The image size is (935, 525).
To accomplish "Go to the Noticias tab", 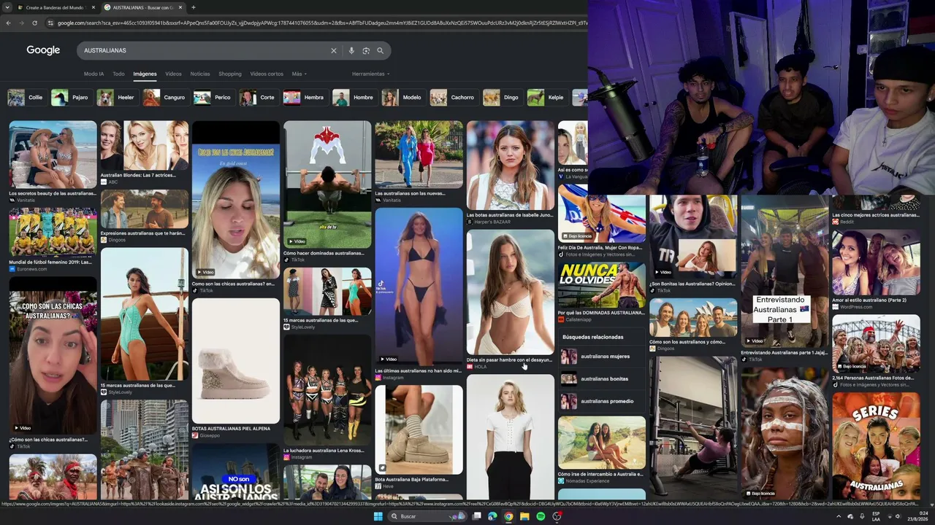I will pos(200,74).
